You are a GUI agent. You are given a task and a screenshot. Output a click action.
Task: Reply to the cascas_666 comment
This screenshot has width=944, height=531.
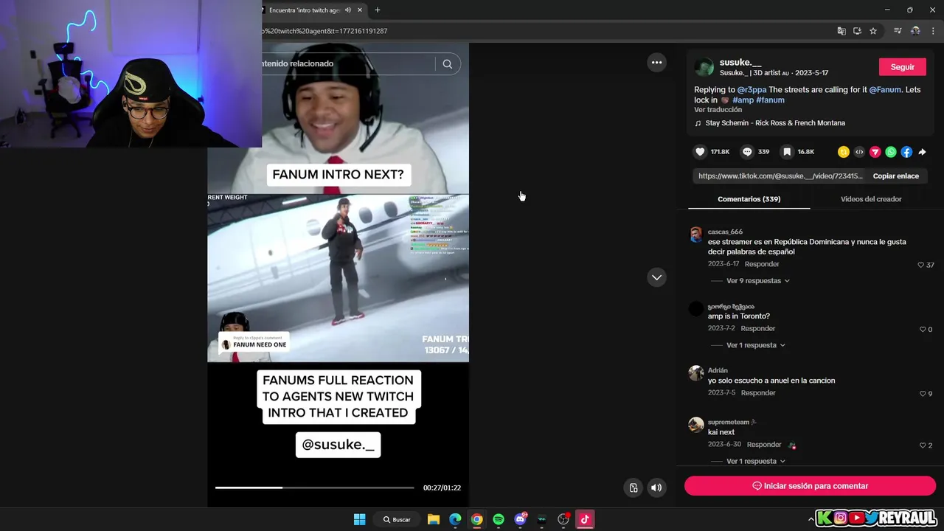762,264
